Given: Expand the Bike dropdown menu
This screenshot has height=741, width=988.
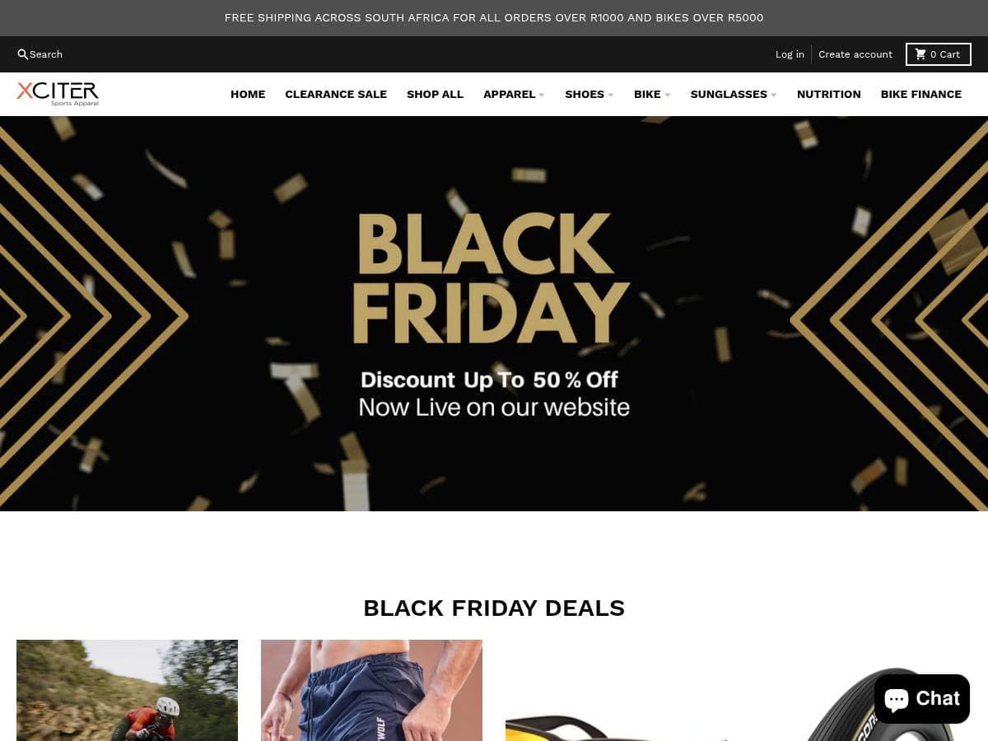Looking at the screenshot, I should pyautogui.click(x=652, y=95).
